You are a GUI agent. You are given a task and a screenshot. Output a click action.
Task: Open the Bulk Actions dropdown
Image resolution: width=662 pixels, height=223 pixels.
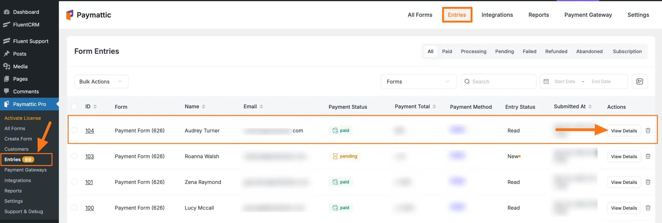101,81
